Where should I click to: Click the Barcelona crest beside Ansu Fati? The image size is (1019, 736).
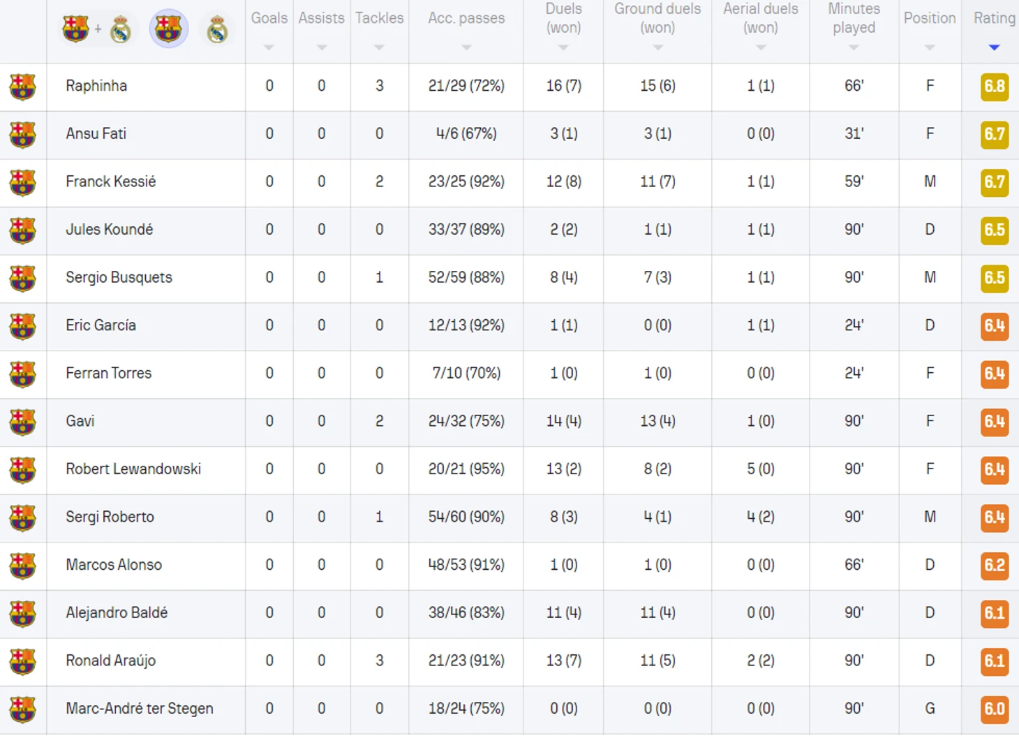tap(22, 135)
